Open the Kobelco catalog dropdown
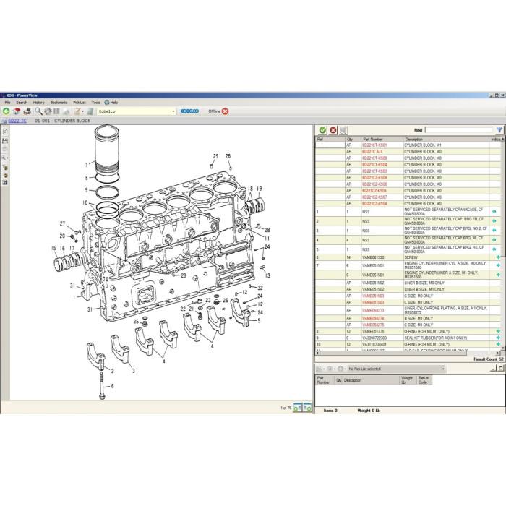Screen dimensions: 506x506 173,111
